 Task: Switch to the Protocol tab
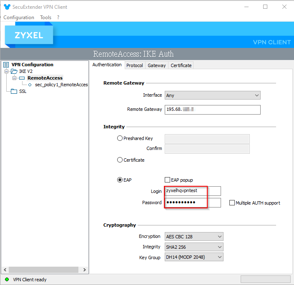coord(135,65)
